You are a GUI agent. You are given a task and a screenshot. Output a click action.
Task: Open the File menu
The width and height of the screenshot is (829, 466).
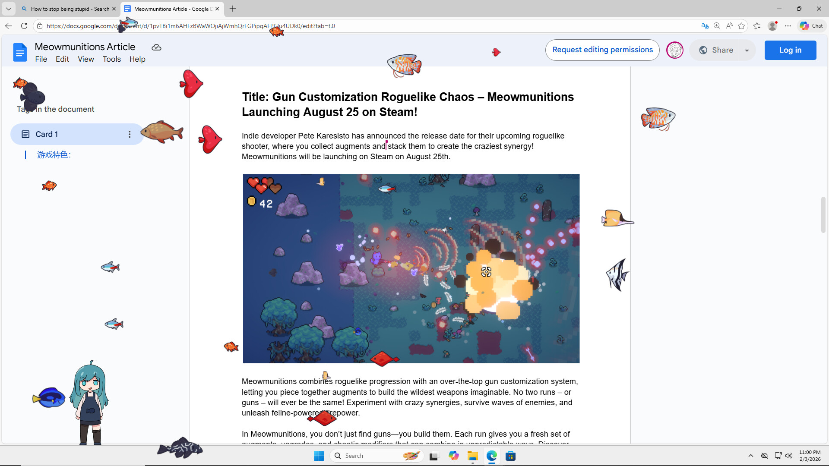[41, 59]
